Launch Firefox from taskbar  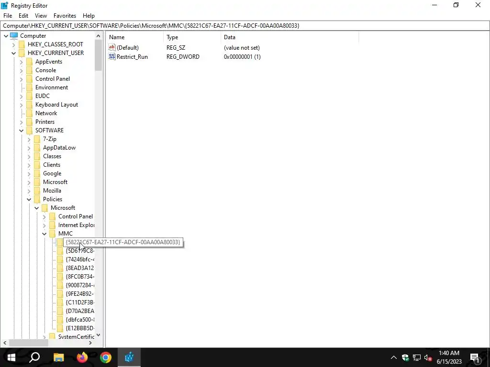point(82,357)
